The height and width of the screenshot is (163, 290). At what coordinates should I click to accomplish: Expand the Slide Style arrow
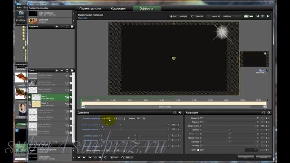73,21
